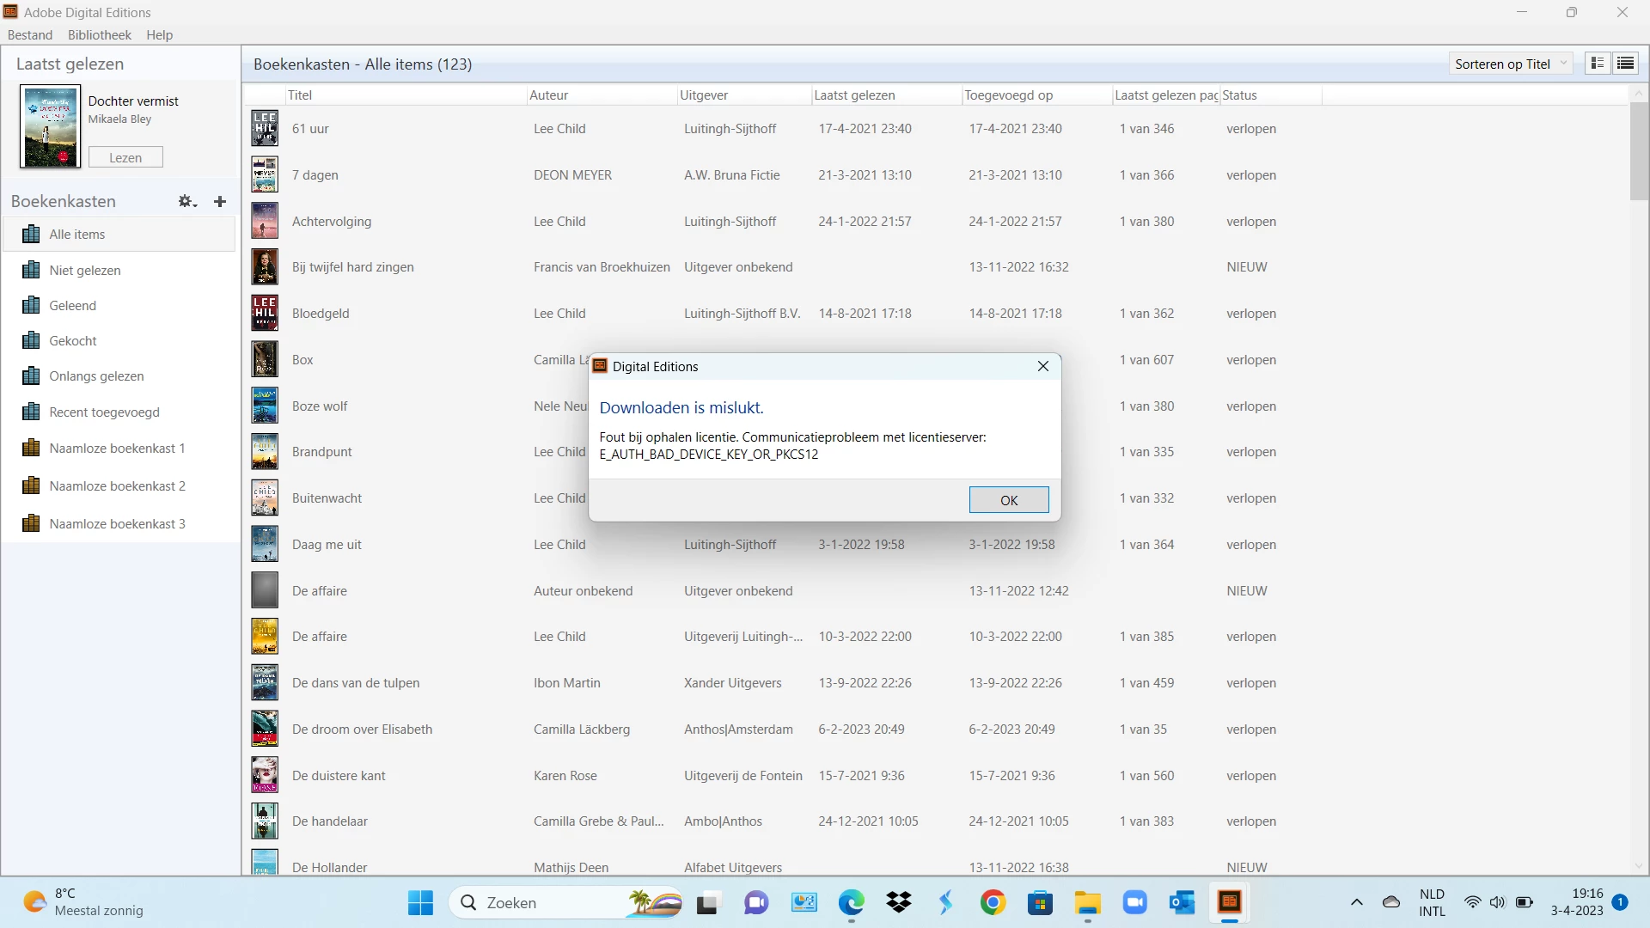The image size is (1650, 928).
Task: Switch to list view icon
Action: point(1625,64)
